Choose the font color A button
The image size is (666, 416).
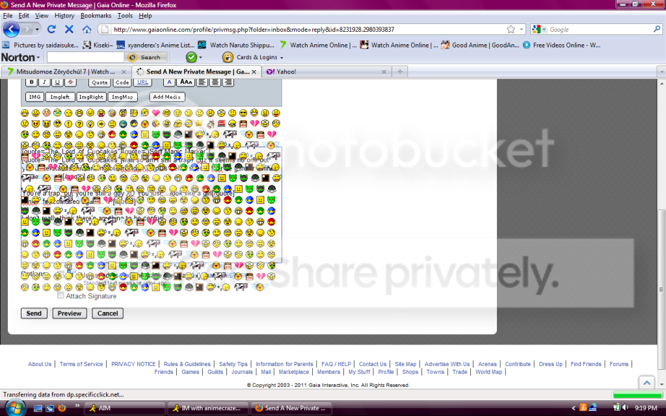[169, 83]
